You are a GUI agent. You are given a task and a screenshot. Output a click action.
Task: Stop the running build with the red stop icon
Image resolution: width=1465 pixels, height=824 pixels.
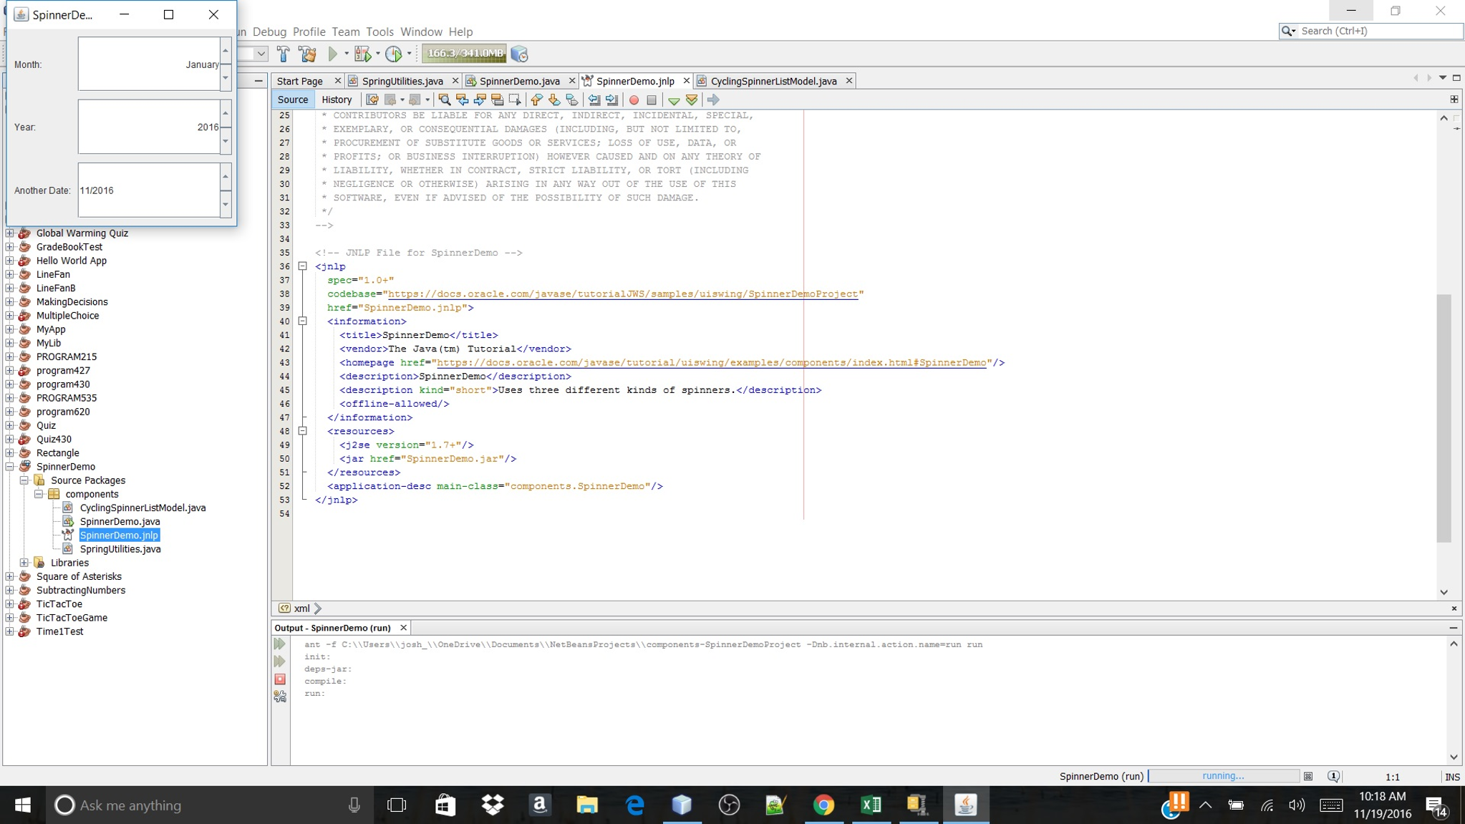click(x=279, y=679)
